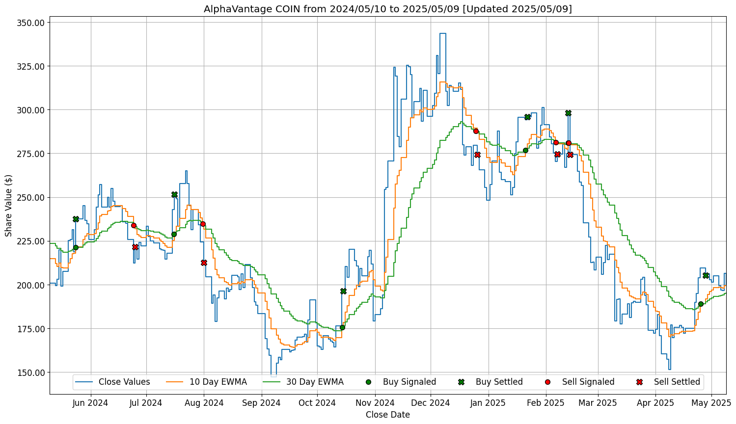Click the Buy Settled X in late May 2024

(76, 219)
